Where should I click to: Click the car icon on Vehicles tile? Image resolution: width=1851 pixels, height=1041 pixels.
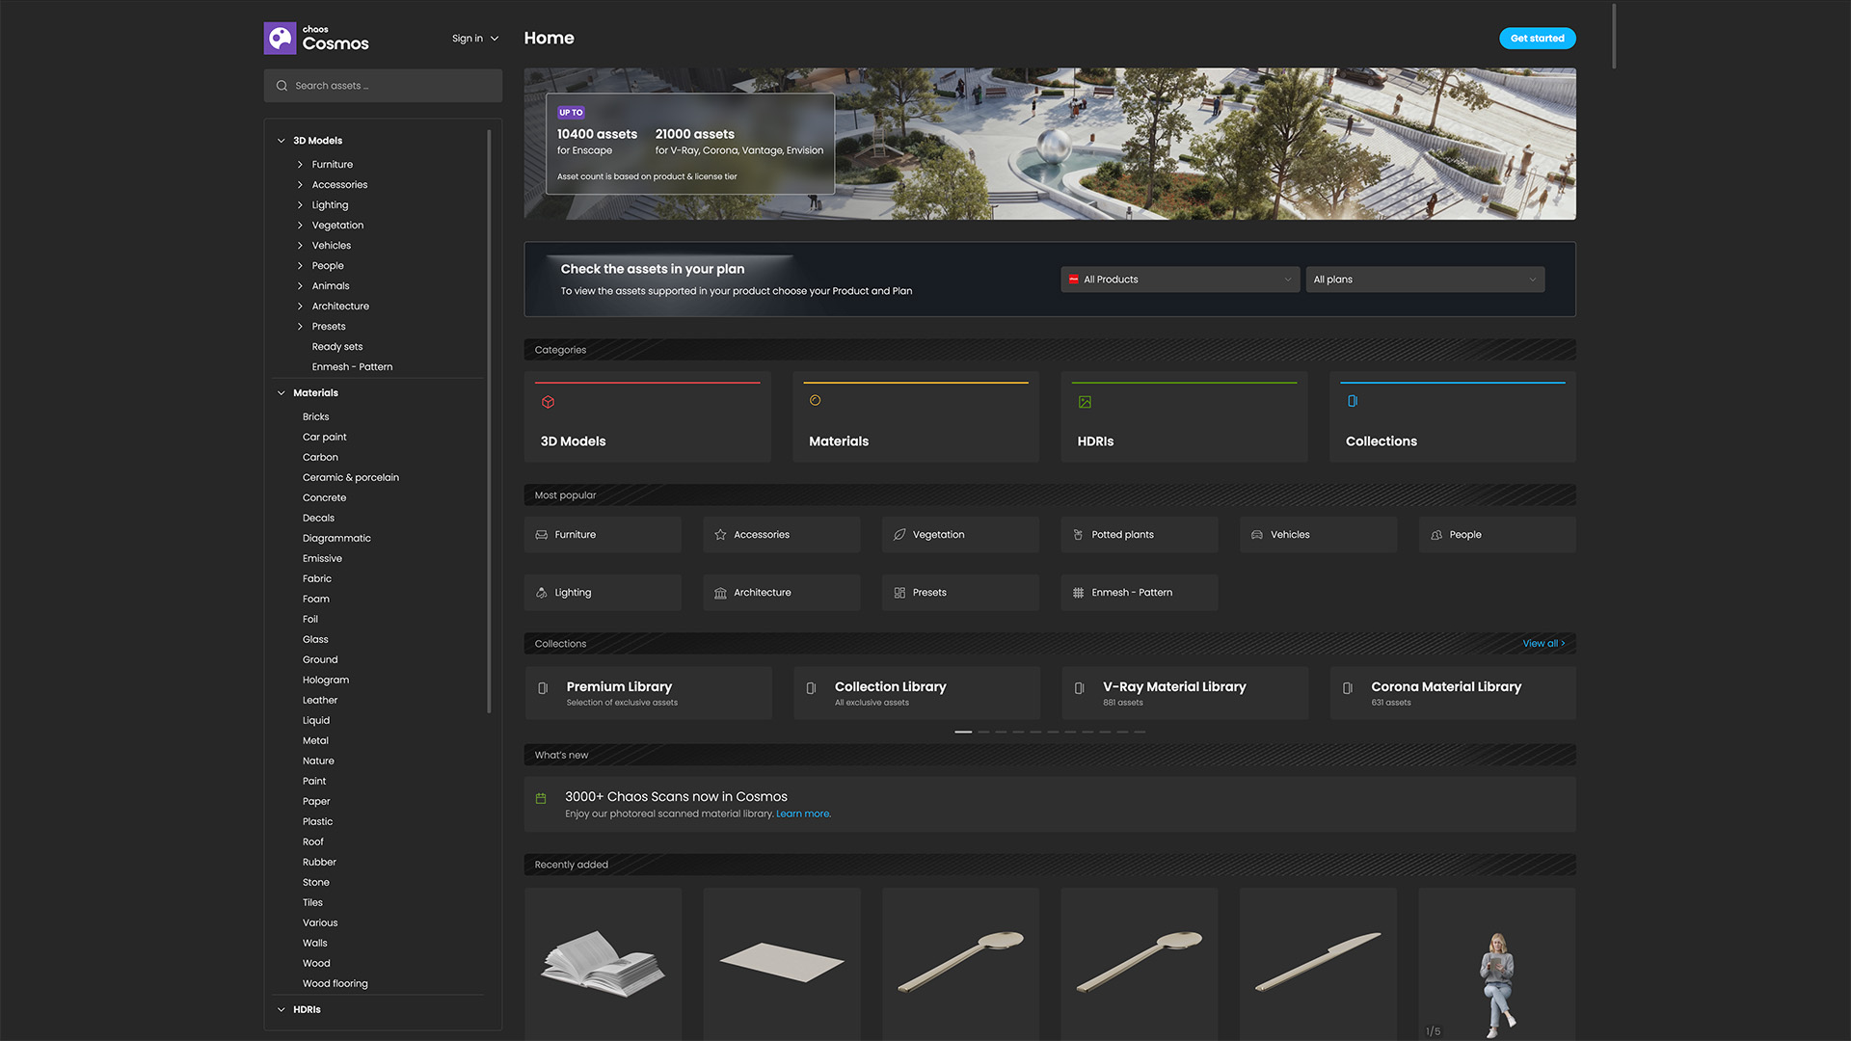pos(1256,534)
